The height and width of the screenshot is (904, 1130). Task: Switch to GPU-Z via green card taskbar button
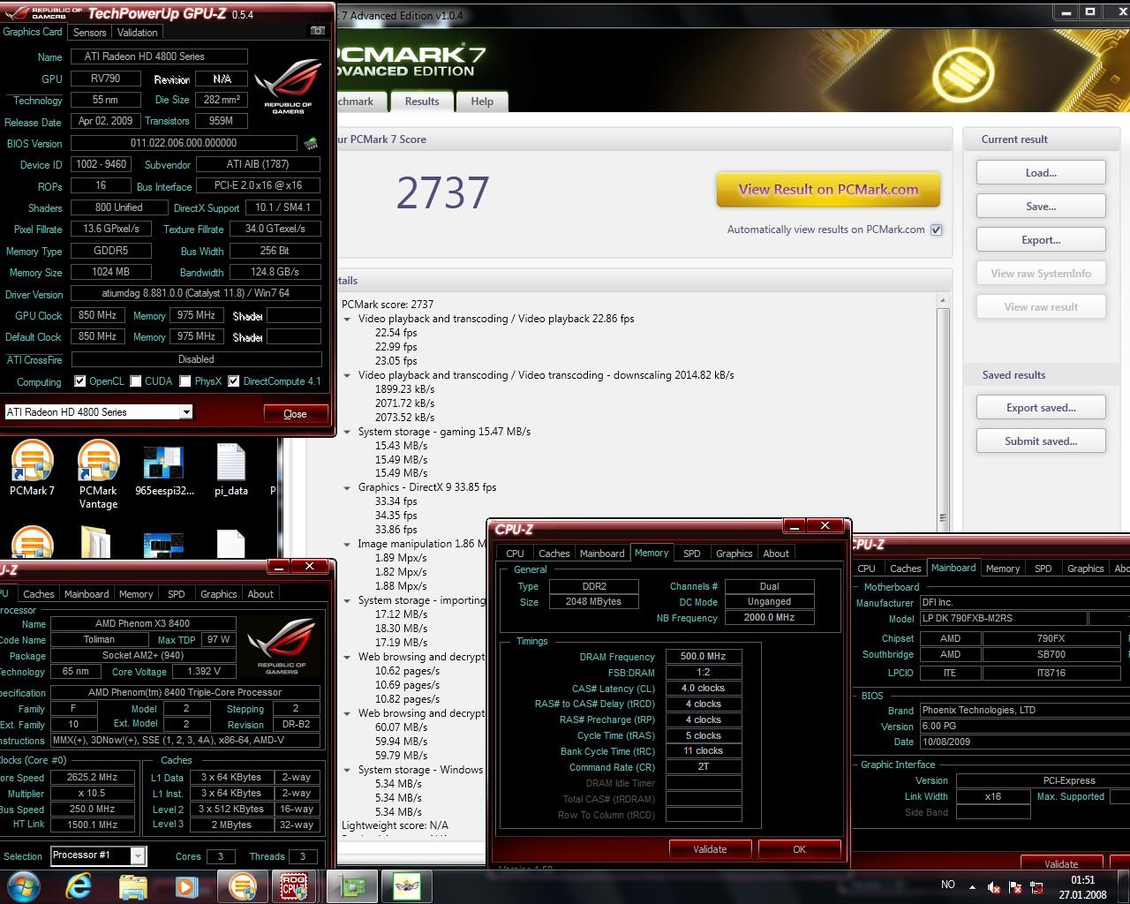pos(353,885)
